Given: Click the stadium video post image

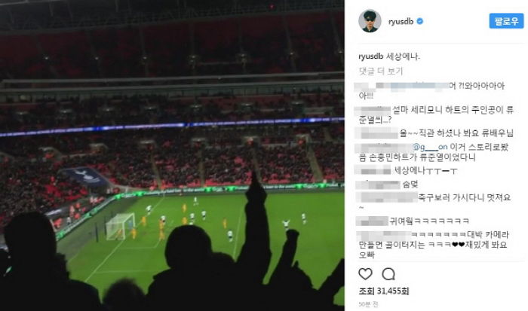Looking at the screenshot, I should click(172, 155).
